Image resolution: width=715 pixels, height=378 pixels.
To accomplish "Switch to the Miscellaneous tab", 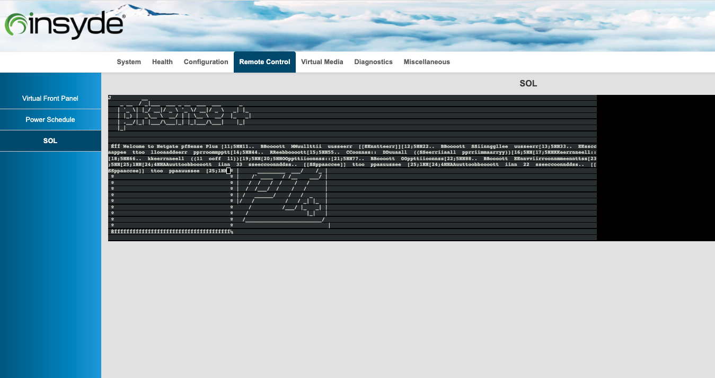I will point(427,62).
